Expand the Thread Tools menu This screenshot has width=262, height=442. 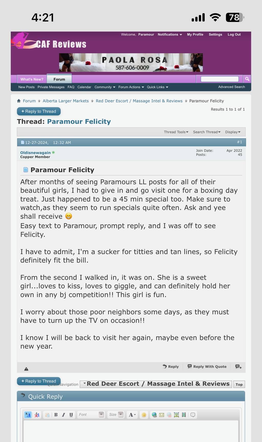coord(176,132)
